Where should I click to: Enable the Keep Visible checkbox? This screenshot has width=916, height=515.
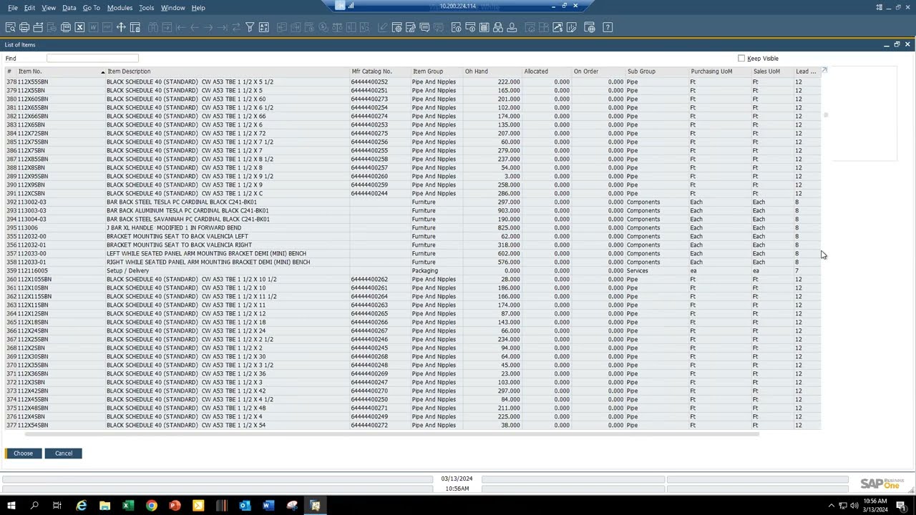741,59
